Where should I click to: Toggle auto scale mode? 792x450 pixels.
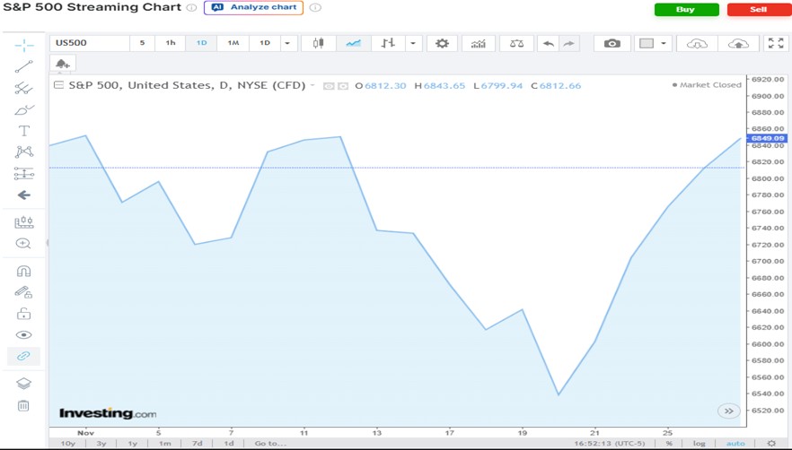coord(735,444)
